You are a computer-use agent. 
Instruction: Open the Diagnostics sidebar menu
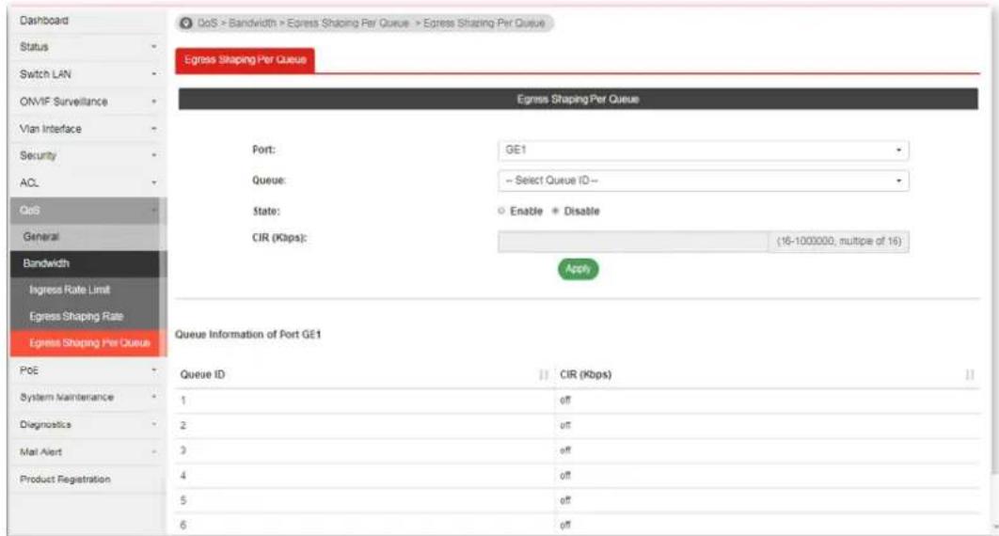87,425
